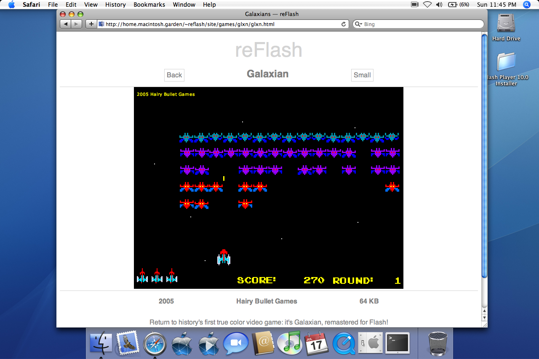
Task: Open the Window menu
Action: [184, 5]
